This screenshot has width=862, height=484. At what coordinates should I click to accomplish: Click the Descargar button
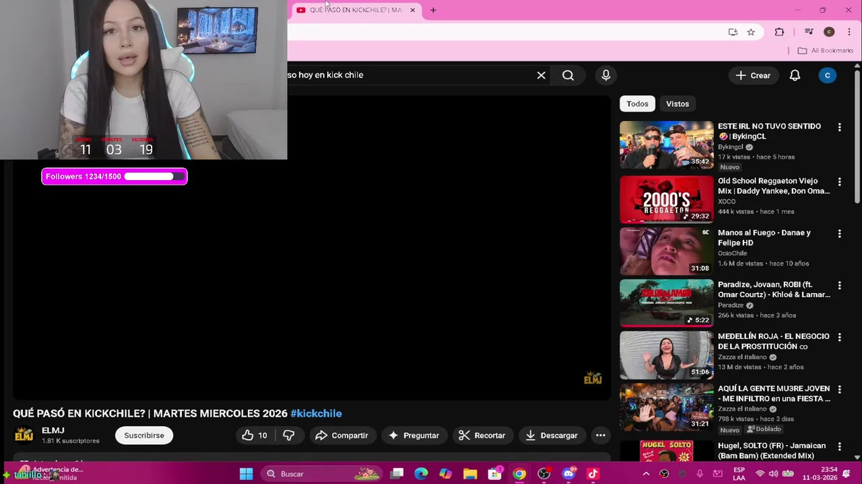click(x=552, y=436)
